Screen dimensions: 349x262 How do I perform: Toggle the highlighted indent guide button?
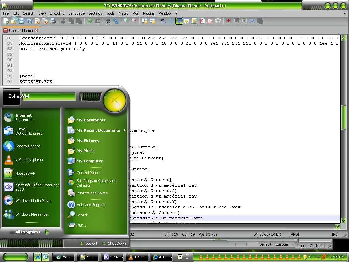point(179,21)
